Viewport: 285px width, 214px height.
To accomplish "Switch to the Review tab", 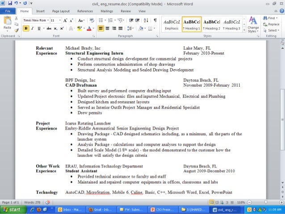I will pyautogui.click(x=126, y=11).
